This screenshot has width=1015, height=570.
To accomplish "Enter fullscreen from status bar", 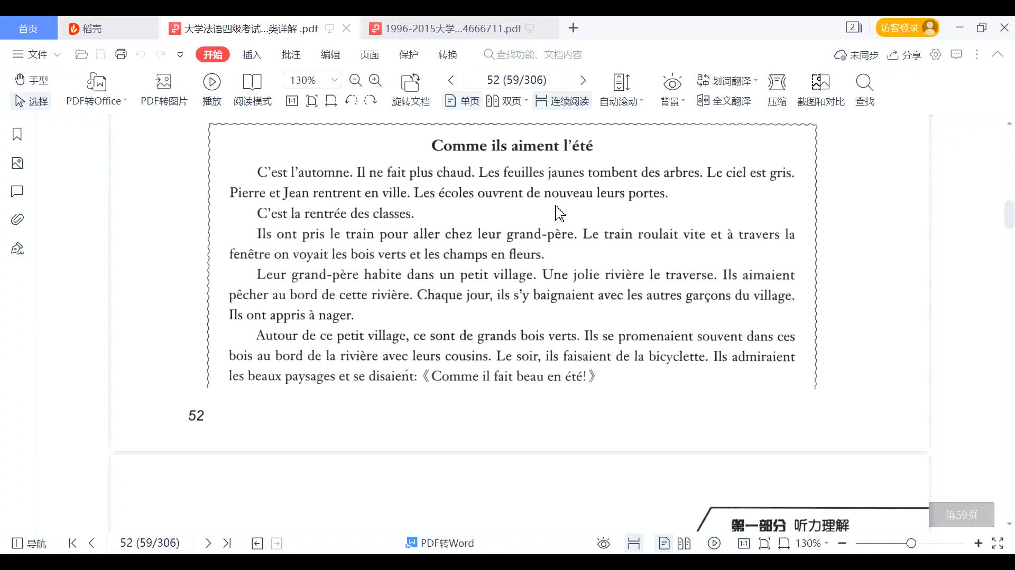I will pyautogui.click(x=998, y=543).
